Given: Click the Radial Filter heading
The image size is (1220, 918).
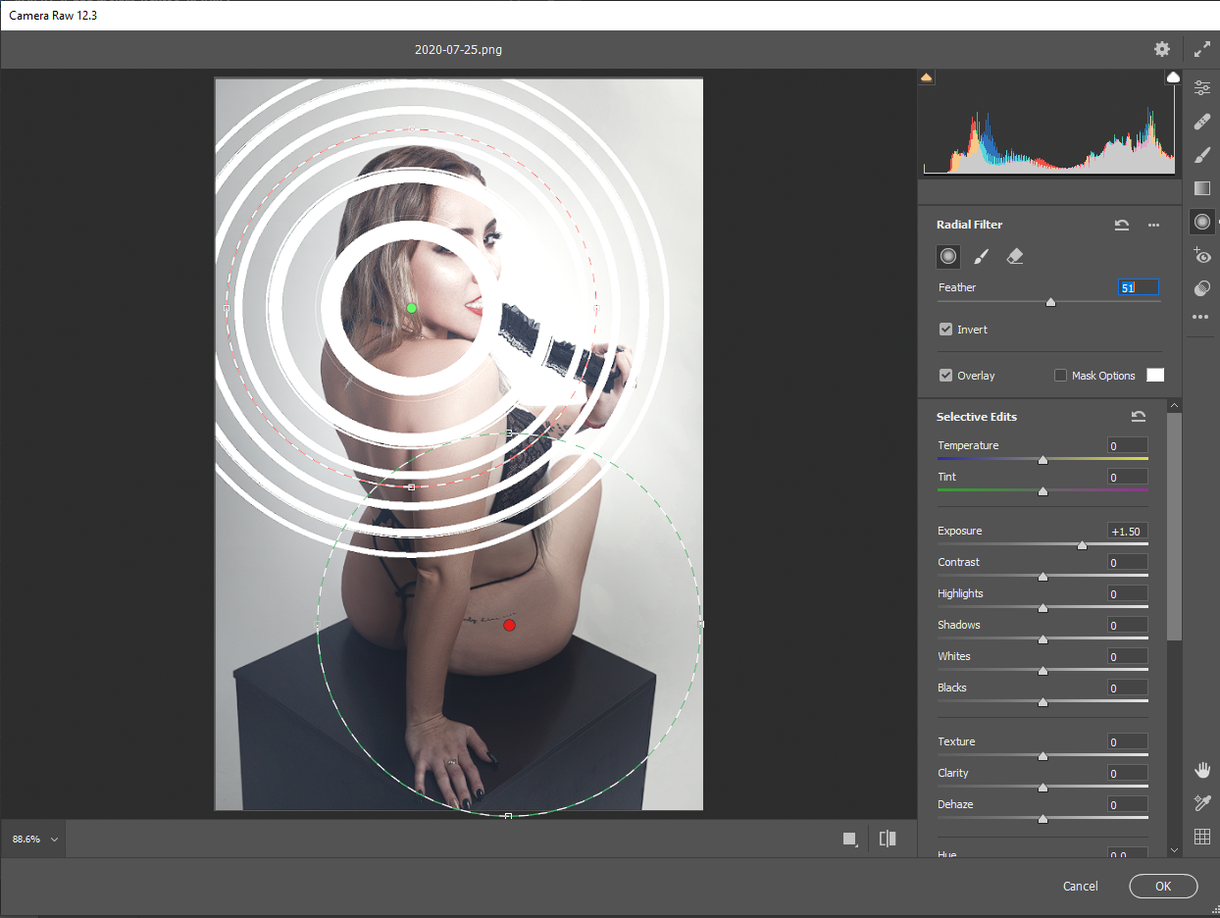Looking at the screenshot, I should pyautogui.click(x=969, y=225).
